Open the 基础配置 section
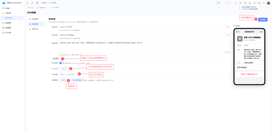Screen dimensions: 272x133 click(36, 19)
